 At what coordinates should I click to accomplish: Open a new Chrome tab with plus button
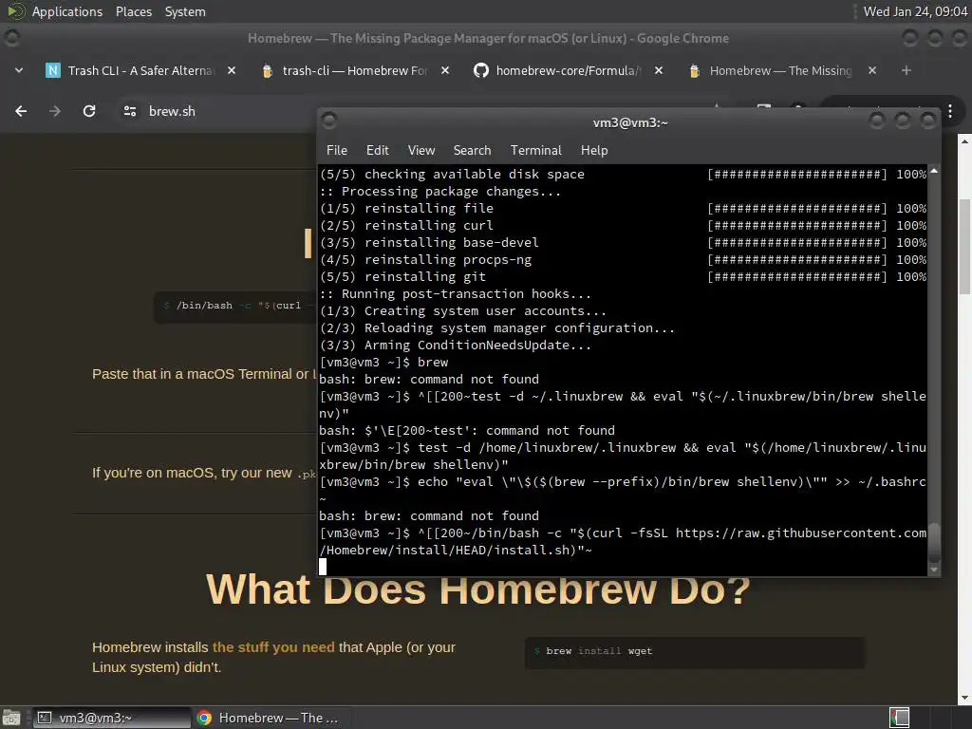(907, 70)
